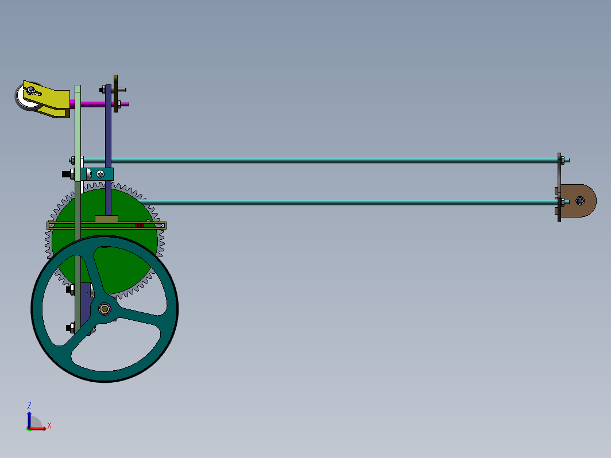
Task: Select the dark blue vertical bar
Action: (x=109, y=150)
